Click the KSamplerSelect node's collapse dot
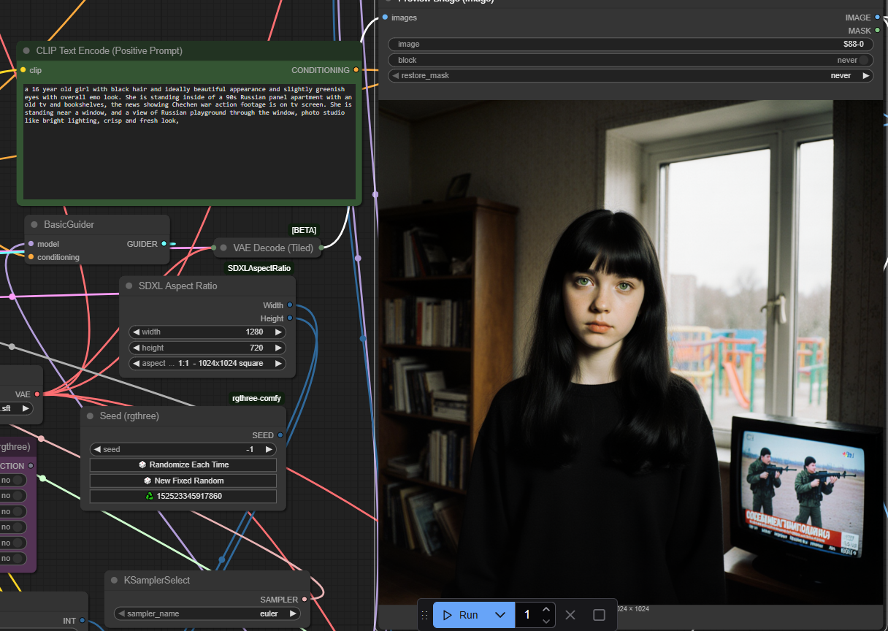The width and height of the screenshot is (888, 631). 114,580
